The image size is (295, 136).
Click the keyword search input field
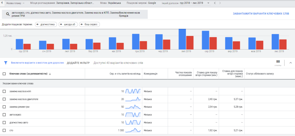tap(75, 14)
